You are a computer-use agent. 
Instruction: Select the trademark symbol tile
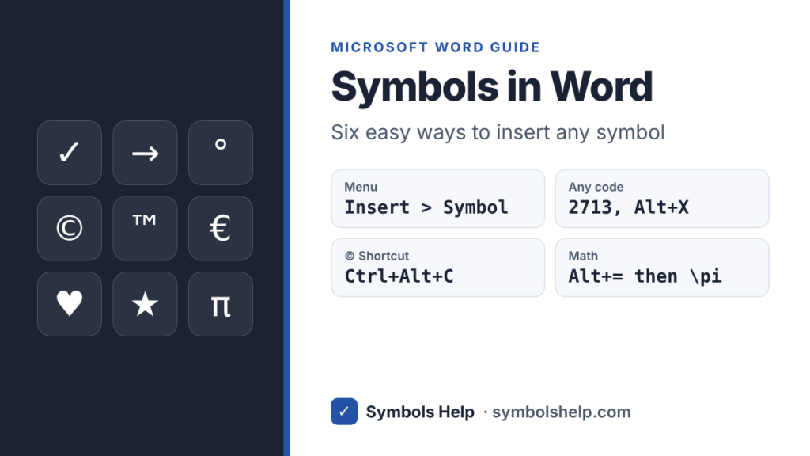point(145,228)
